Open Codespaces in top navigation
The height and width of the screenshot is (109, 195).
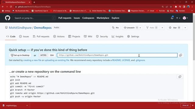(88, 18)
